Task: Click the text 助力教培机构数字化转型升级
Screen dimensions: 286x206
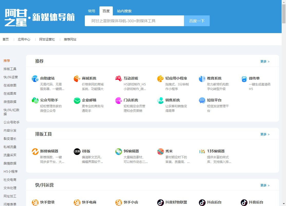Action: click(x=218, y=86)
